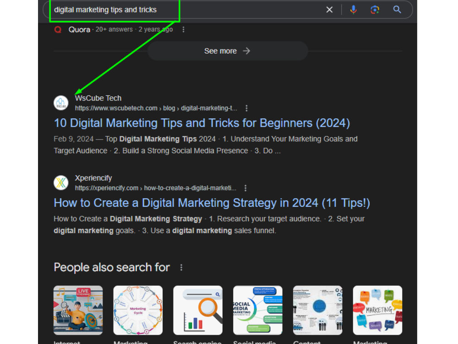Click the Quora logo icon
This screenshot has height=344, width=458.
[x=58, y=29]
